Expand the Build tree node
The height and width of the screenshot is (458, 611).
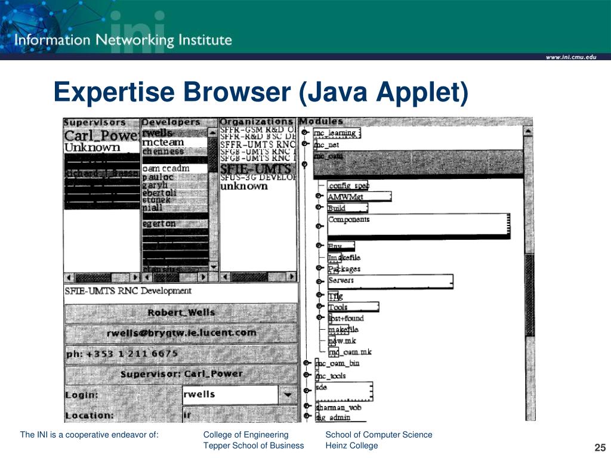320,207
